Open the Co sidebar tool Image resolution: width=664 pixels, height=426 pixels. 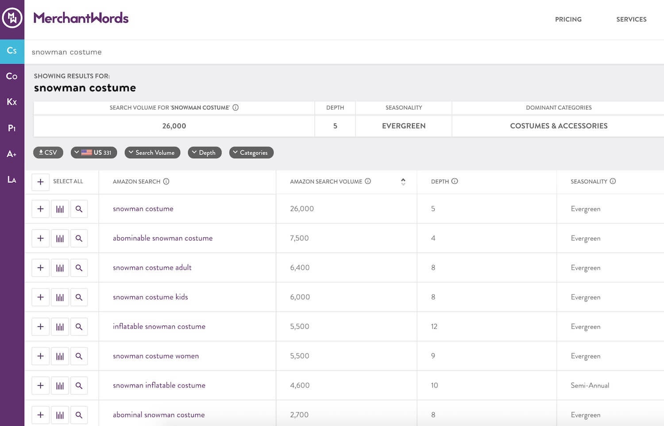click(x=12, y=76)
